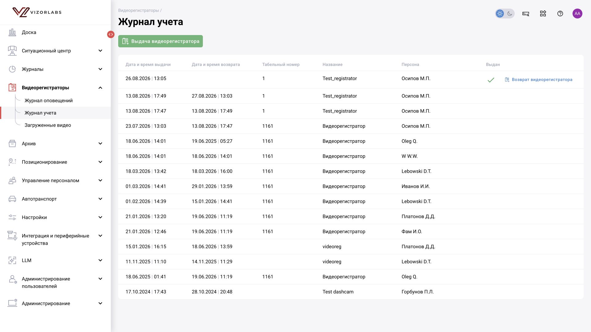This screenshot has height=332, width=591.
Task: Click the Видеорегистраторы sidebar icon
Action: (x=12, y=88)
